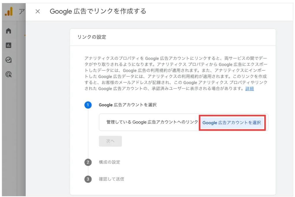Click the ア text beside Analytics logo
The image size is (295, 197).
[21, 12]
